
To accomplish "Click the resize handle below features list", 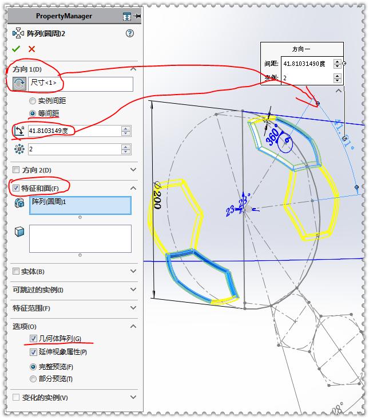I will (x=80, y=217).
